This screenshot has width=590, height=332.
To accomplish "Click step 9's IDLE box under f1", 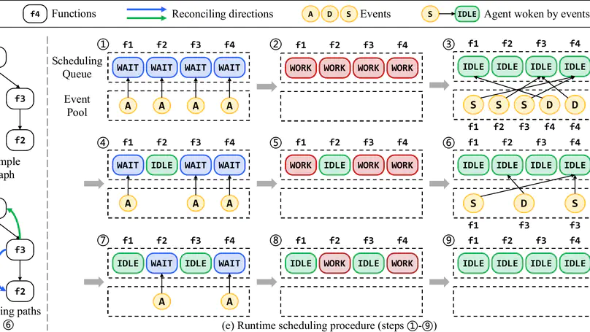I will 473,263.
